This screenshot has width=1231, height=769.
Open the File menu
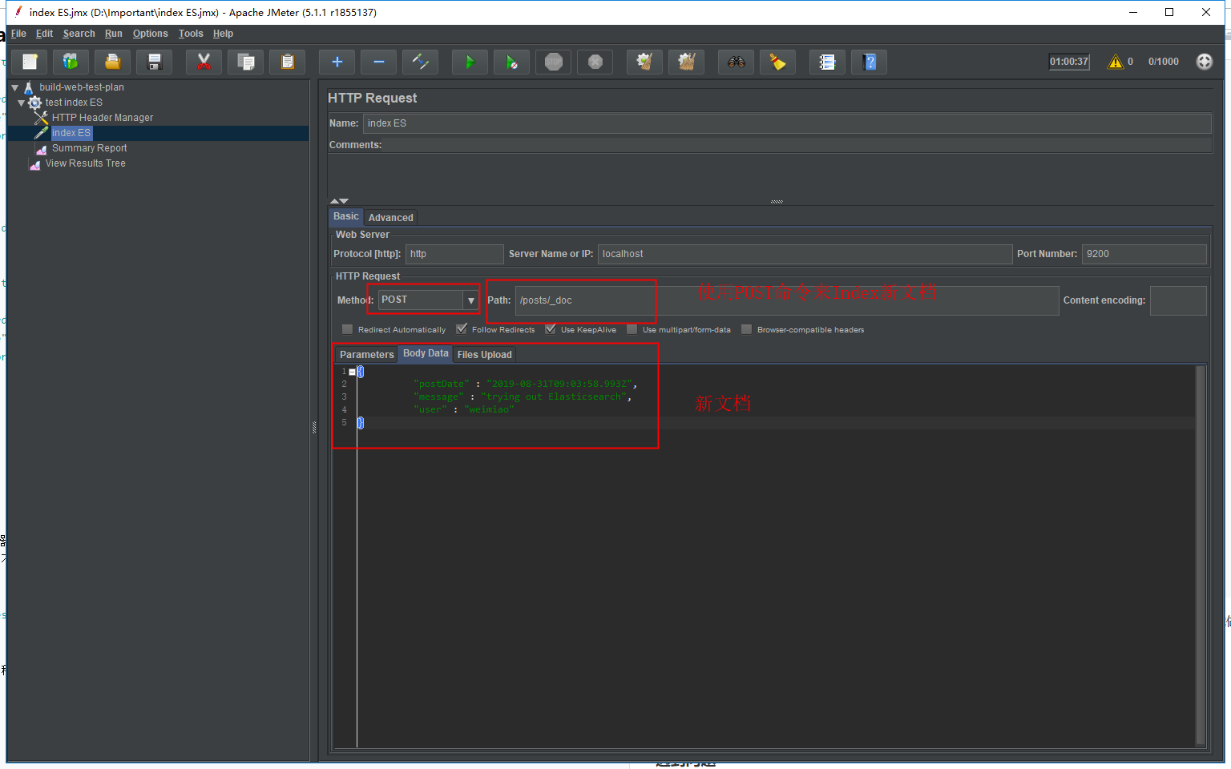18,34
